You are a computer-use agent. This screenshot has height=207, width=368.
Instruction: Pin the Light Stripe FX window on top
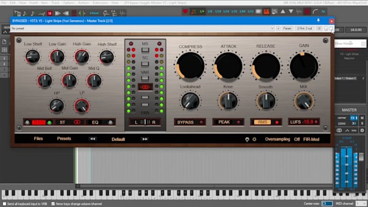(318, 21)
